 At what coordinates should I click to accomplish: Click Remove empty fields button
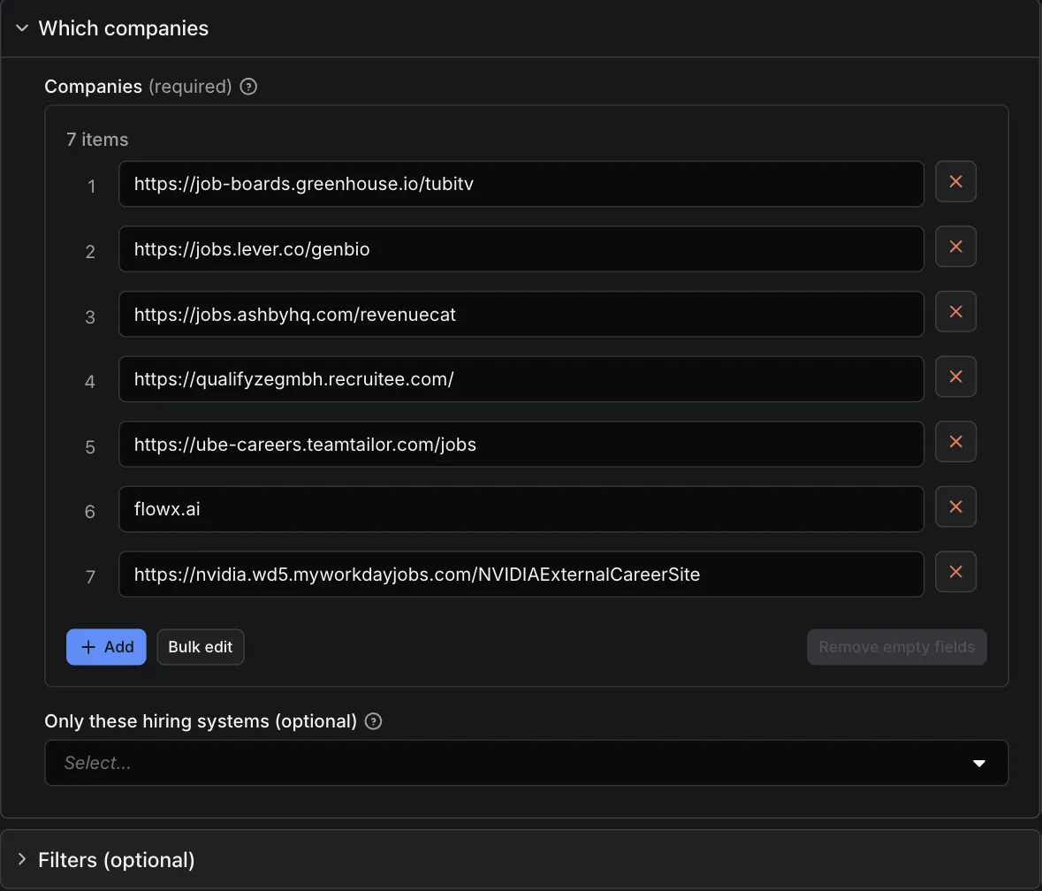tap(896, 647)
